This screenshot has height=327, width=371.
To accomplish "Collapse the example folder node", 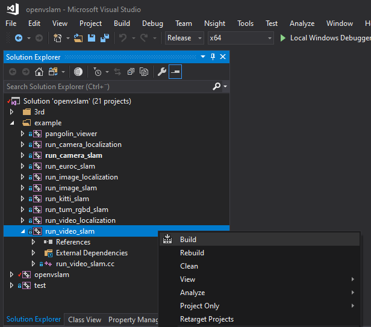I will 12,123.
